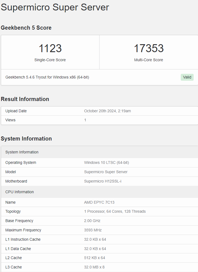198x272 pixels.
Task: Click the Operating System label
Action: pyautogui.click(x=21, y=162)
